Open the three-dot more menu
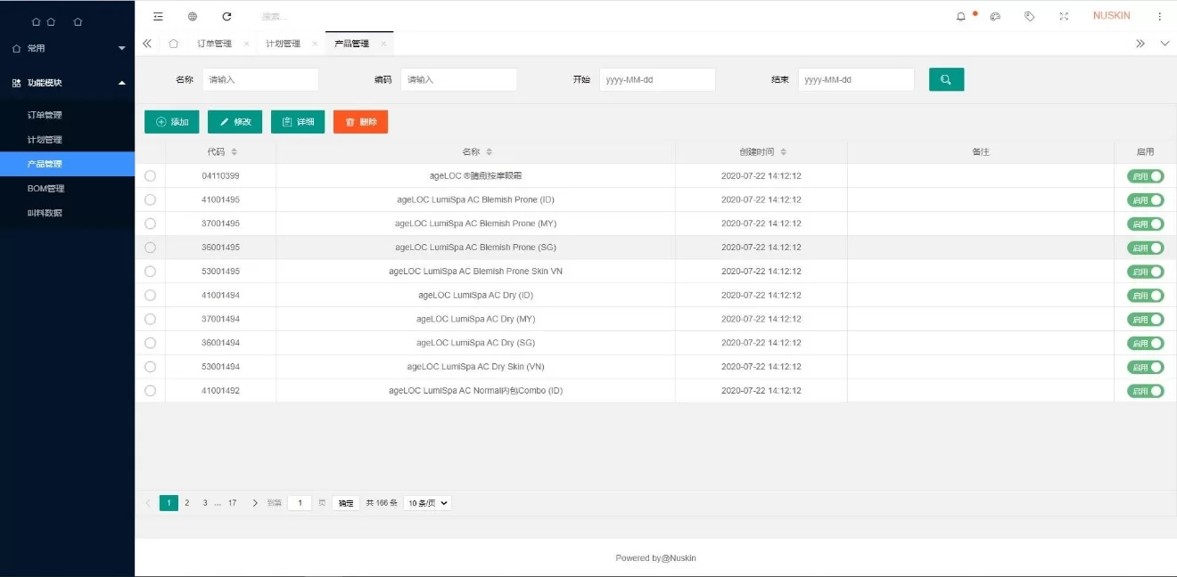Viewport: 1177px width, 577px height. point(1159,16)
